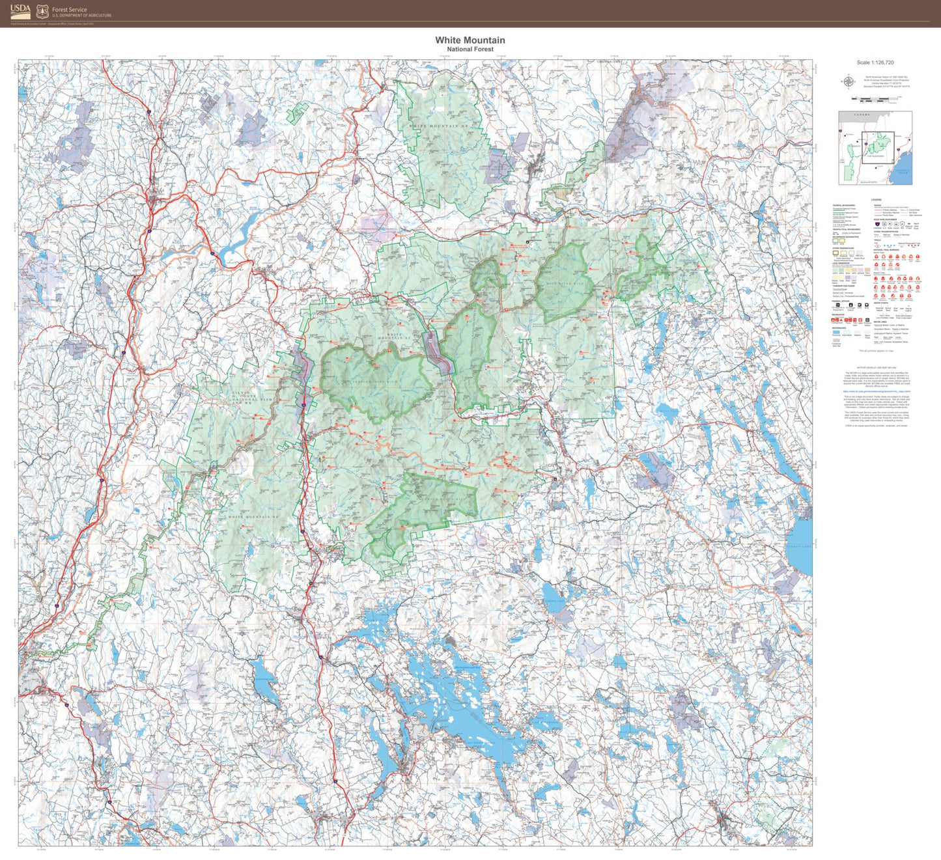
Task: Click the USDA logo in the header
Action: pyautogui.click(x=20, y=11)
